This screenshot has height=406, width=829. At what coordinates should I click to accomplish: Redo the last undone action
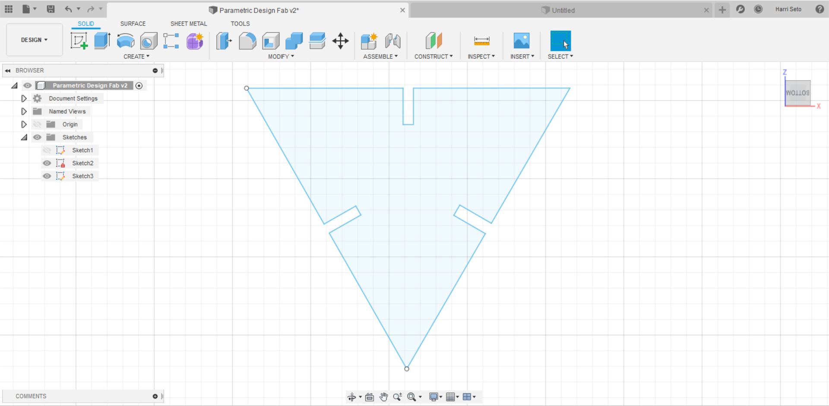tap(91, 9)
